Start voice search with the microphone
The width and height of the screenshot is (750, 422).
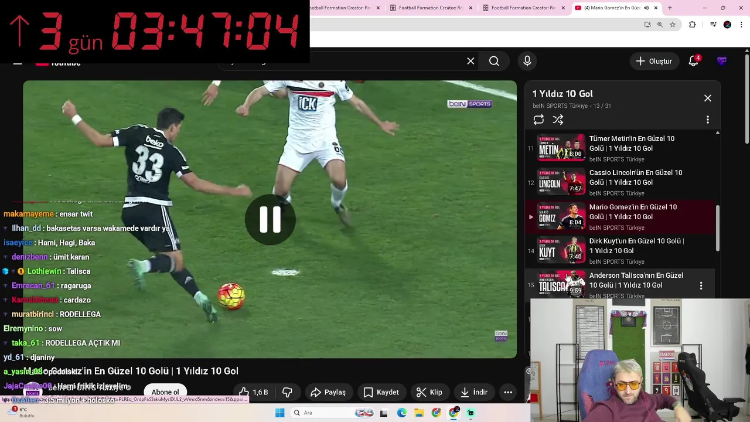click(527, 61)
